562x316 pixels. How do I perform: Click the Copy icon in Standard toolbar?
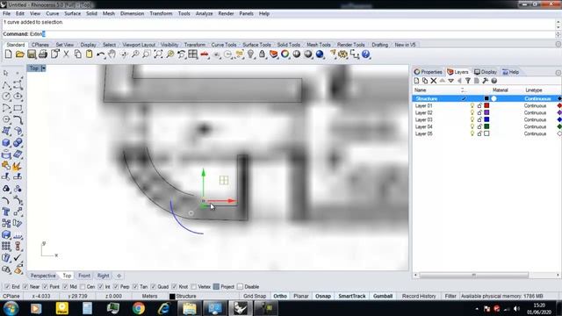point(78,54)
